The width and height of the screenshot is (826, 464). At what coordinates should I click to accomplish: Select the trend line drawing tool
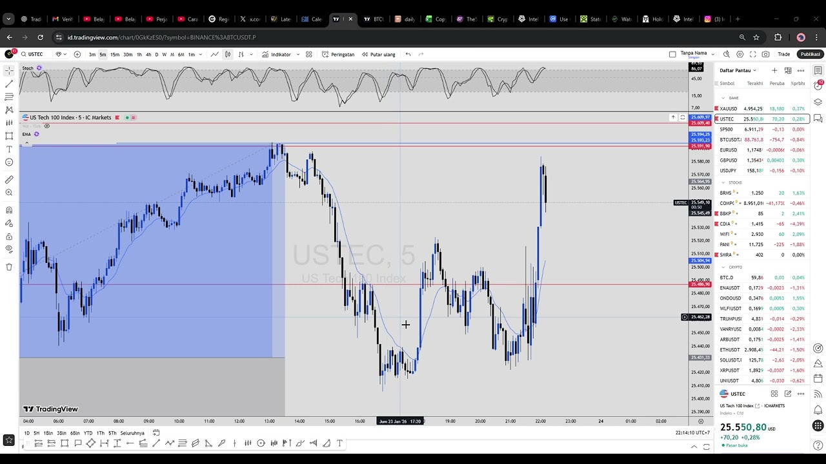click(x=9, y=83)
